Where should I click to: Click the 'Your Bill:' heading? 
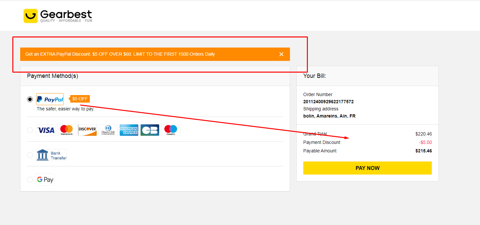(315, 76)
